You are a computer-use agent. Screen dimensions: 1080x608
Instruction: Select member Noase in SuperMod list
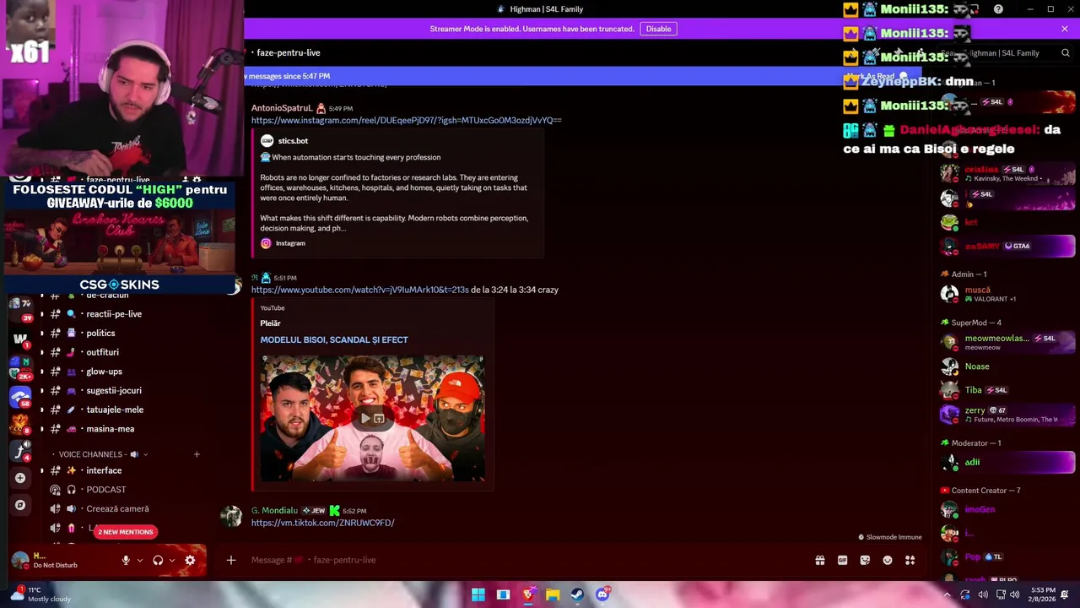(1007, 366)
